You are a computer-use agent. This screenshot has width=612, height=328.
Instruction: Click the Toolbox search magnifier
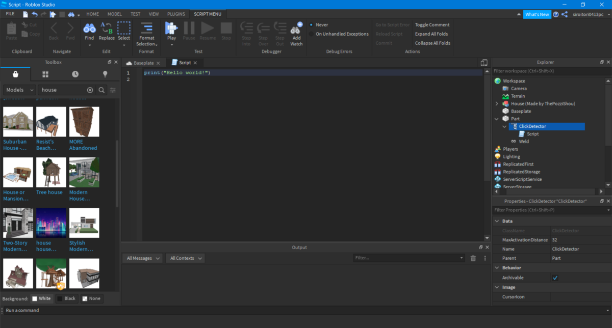101,90
